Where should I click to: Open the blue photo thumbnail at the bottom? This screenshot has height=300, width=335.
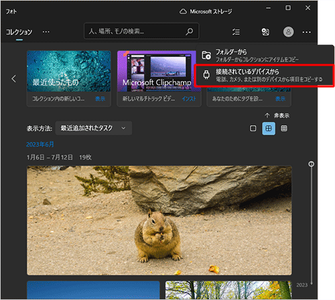pyautogui.click(x=93, y=290)
